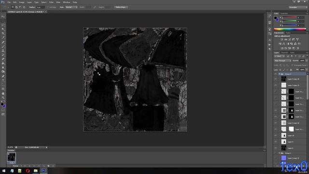Hide the Layer 9 layer
The height and width of the screenshot is (174, 309).
tap(276, 142)
